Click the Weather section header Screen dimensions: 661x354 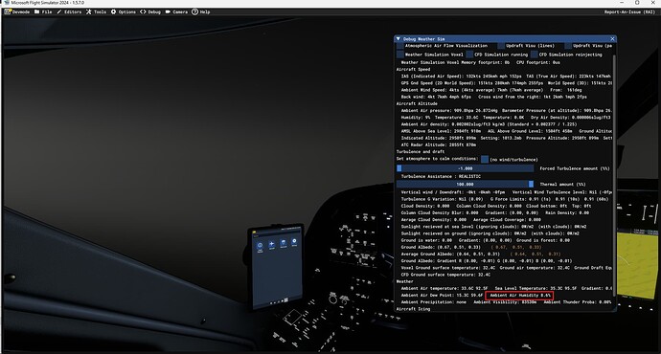404,281
